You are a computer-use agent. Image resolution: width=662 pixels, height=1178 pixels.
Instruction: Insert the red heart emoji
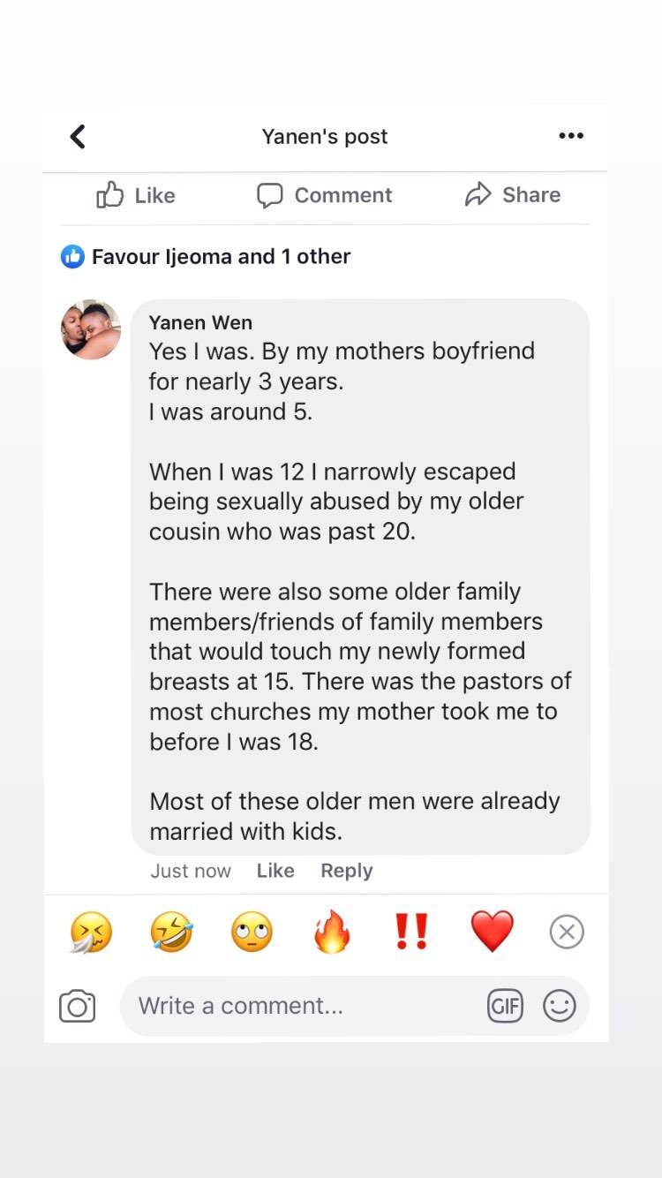tap(492, 933)
